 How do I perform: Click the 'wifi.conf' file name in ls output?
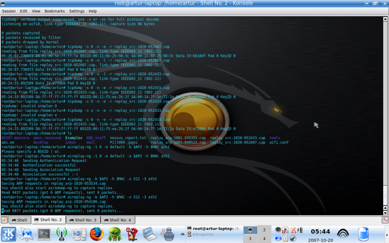point(279,142)
